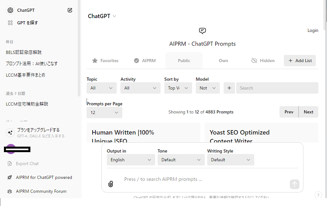Open the Tone dropdown
The width and height of the screenshot is (327, 206).
[181, 160]
